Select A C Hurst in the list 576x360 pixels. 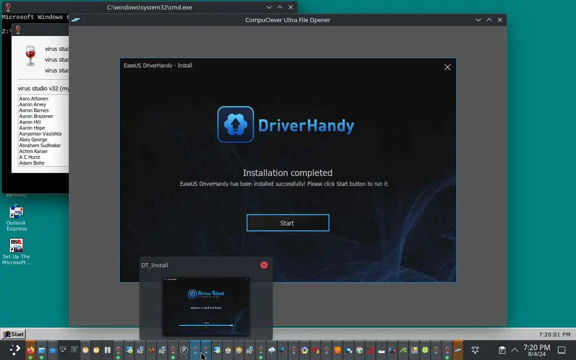tap(30, 157)
